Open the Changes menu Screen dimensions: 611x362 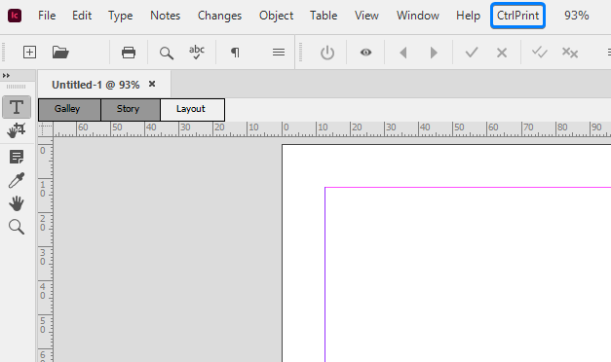220,16
